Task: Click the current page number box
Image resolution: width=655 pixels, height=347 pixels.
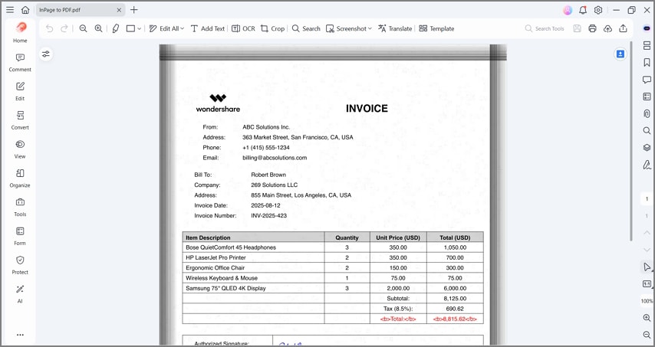Action: click(x=647, y=199)
